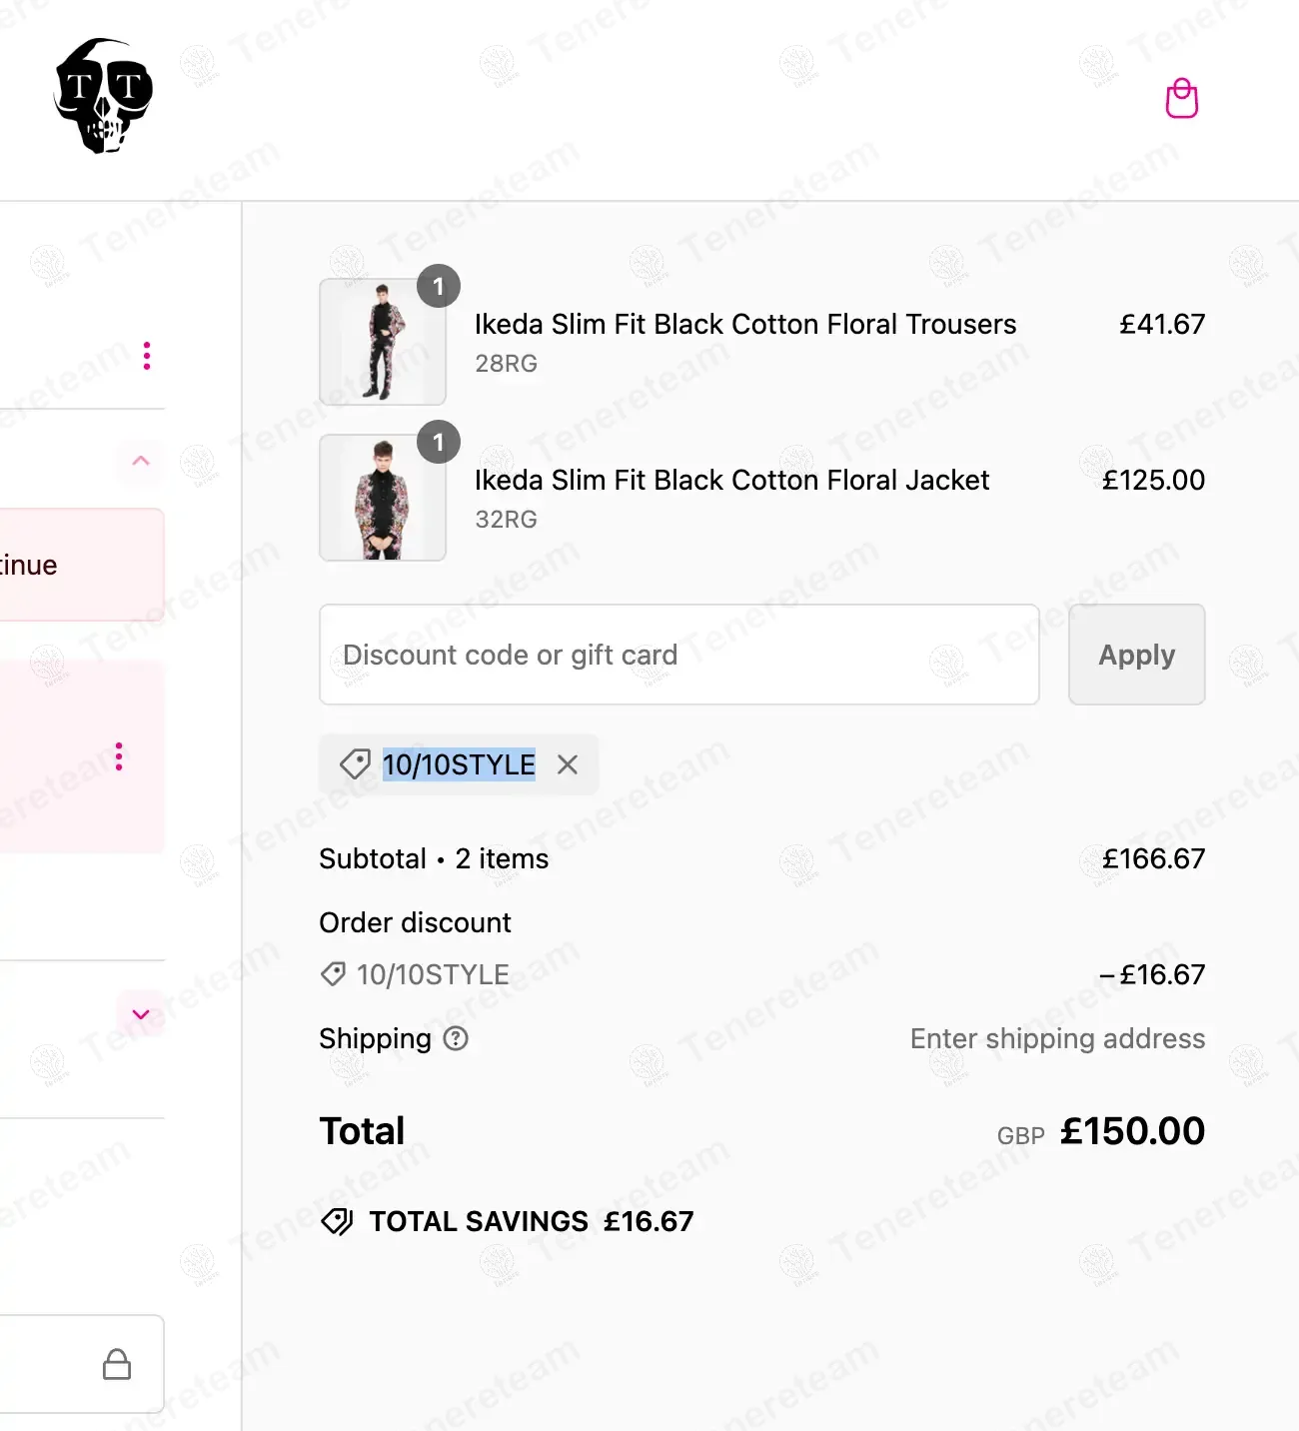The image size is (1299, 1431).
Task: Click the Floral Trousers product thumbnail
Action: click(x=382, y=342)
